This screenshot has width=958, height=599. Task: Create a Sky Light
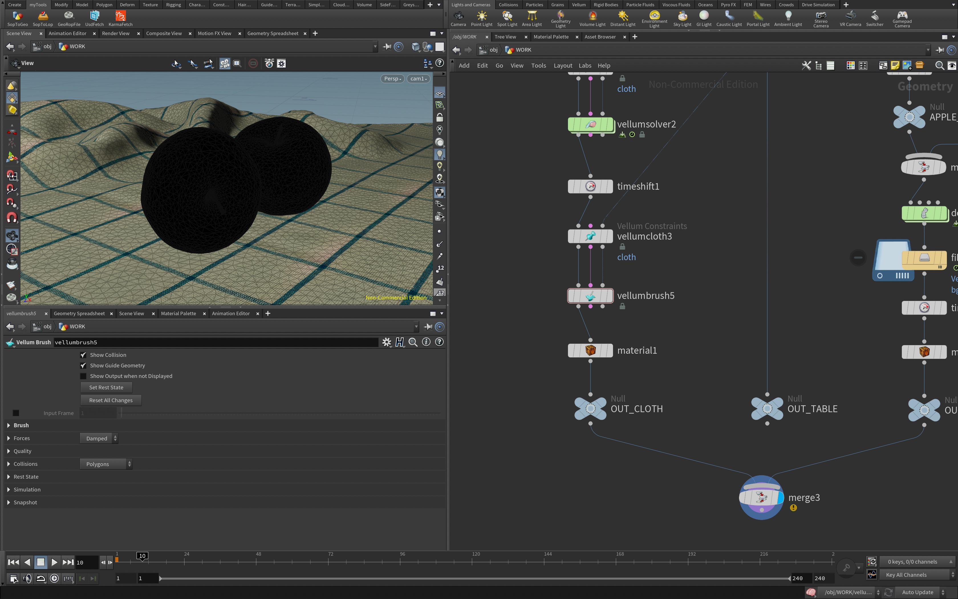click(x=682, y=19)
